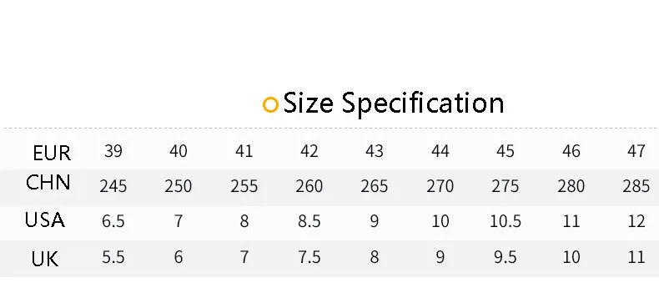Click USA size 12 value
This screenshot has height=308, width=659.
pyautogui.click(x=636, y=221)
